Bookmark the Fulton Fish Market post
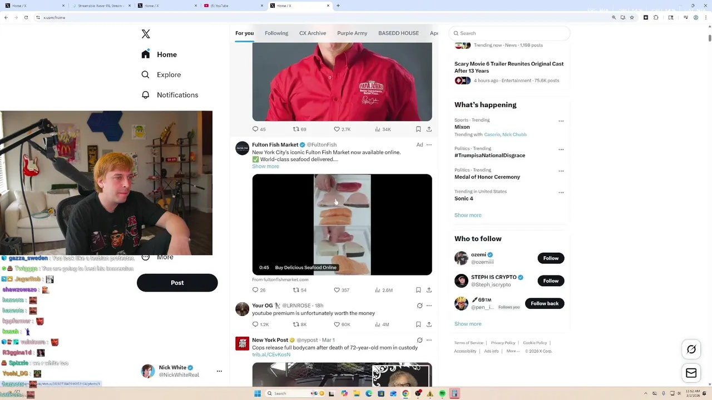 click(x=418, y=290)
